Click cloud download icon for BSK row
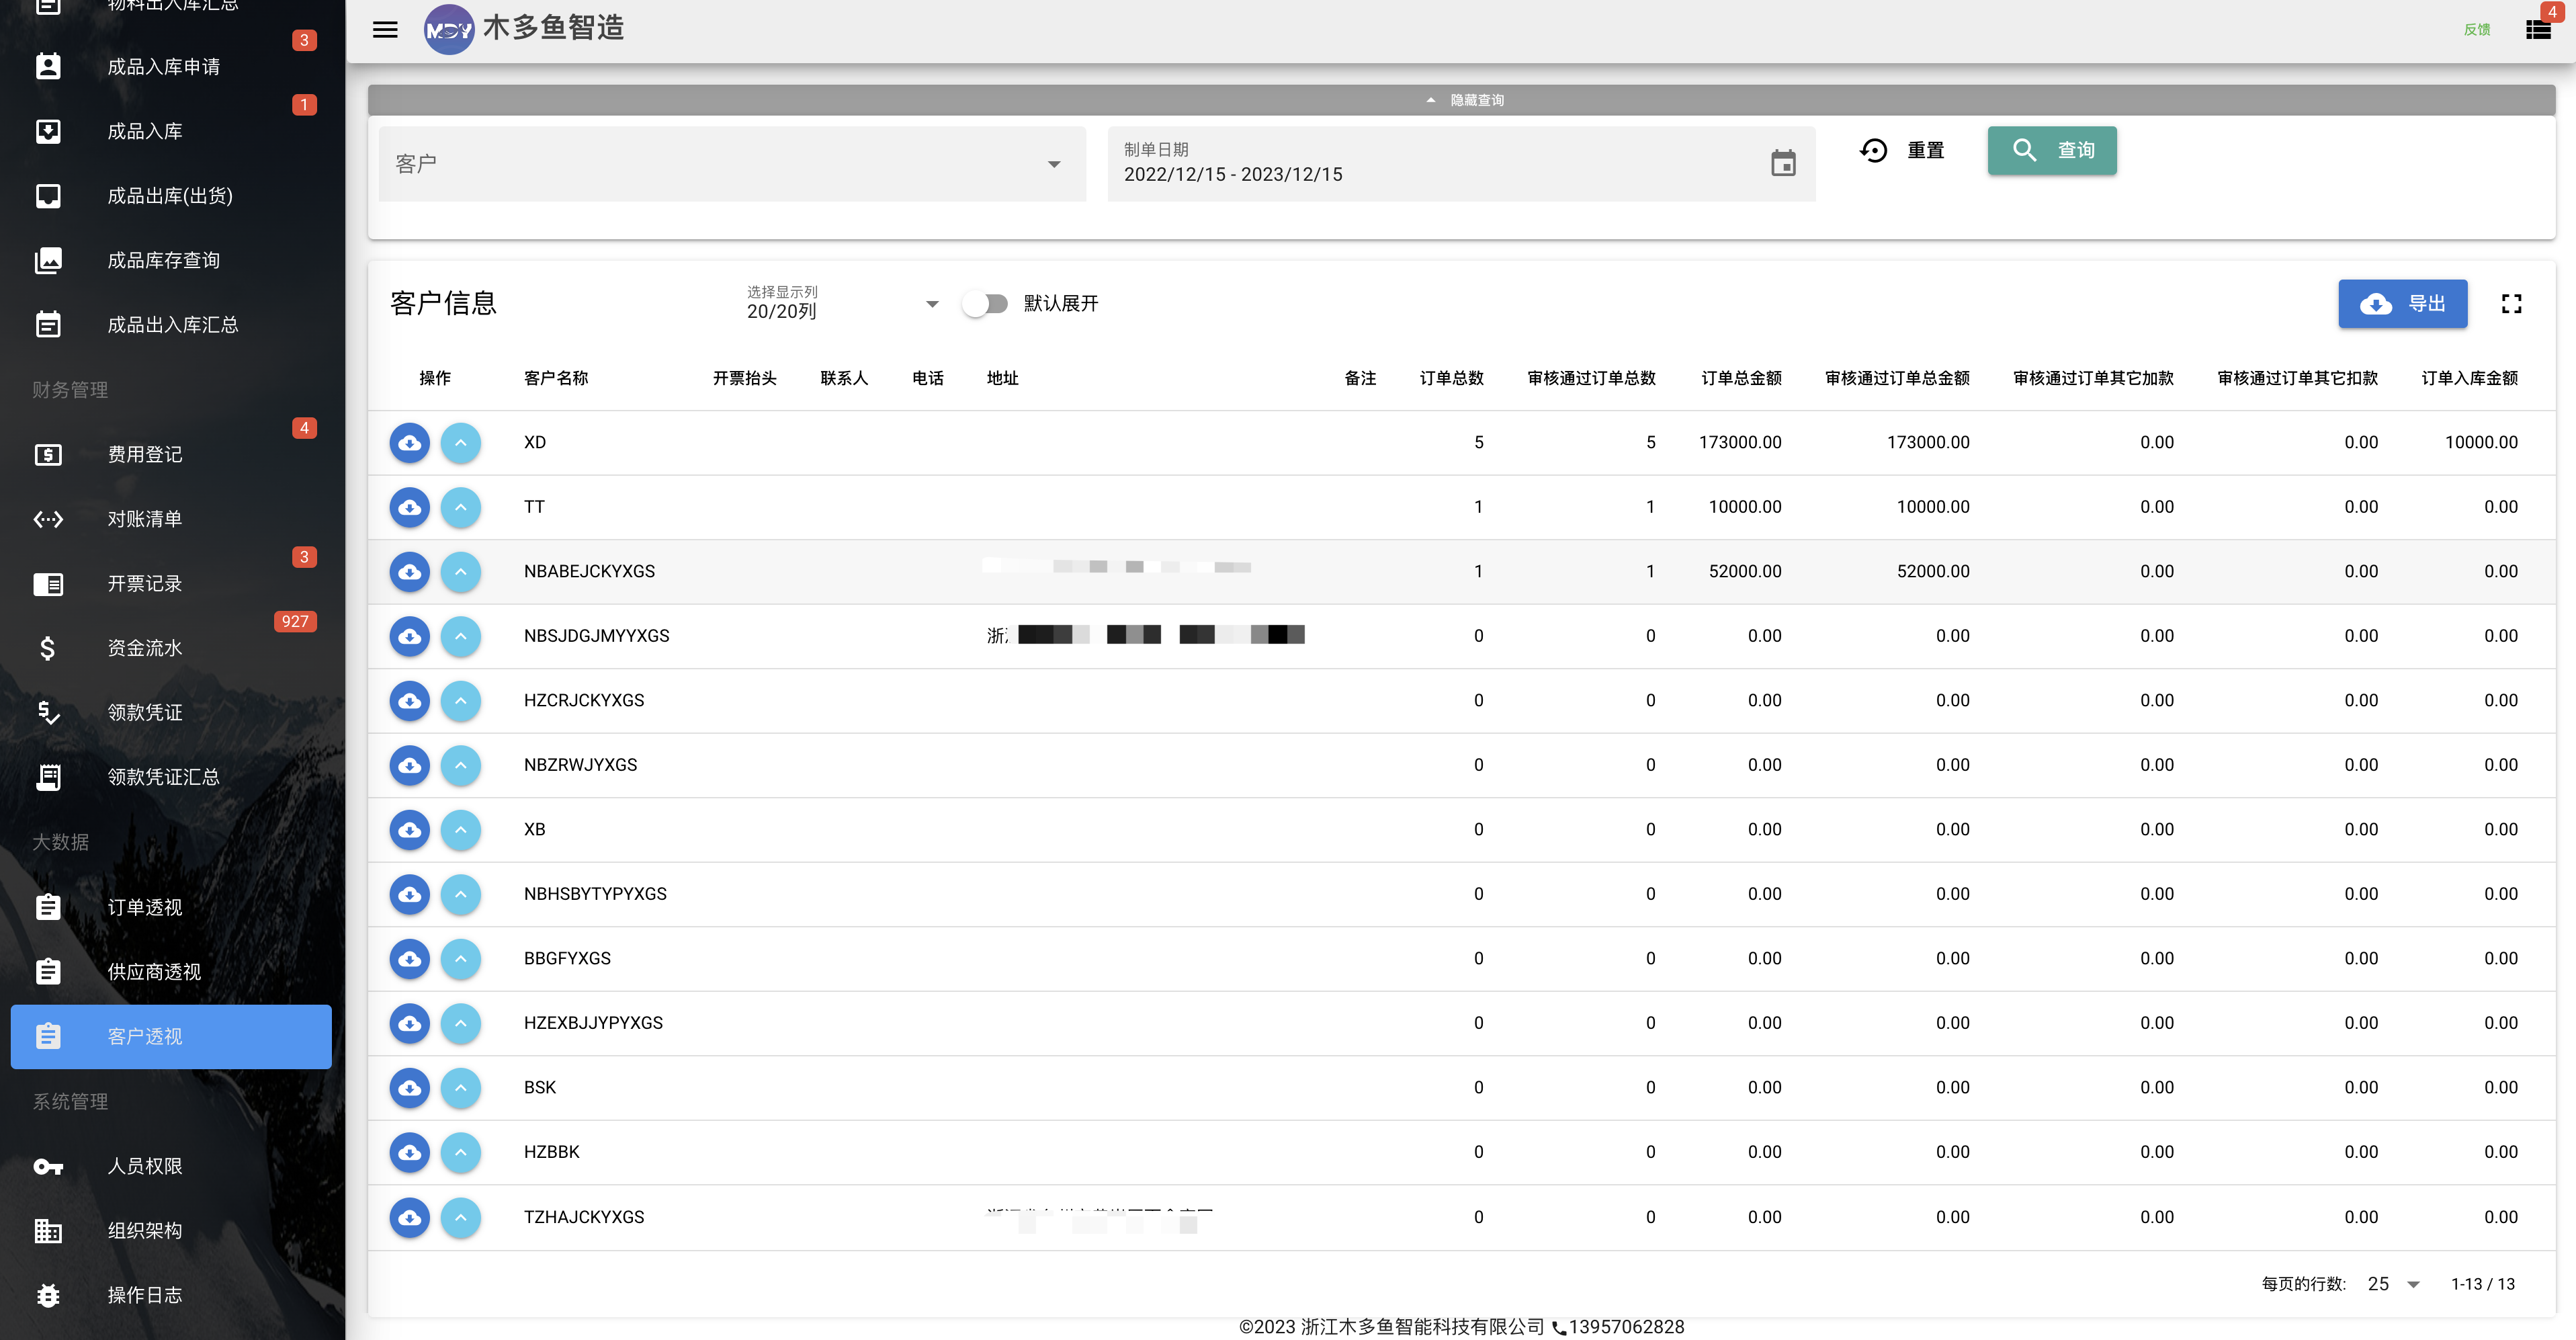This screenshot has height=1340, width=2576. pos(410,1087)
